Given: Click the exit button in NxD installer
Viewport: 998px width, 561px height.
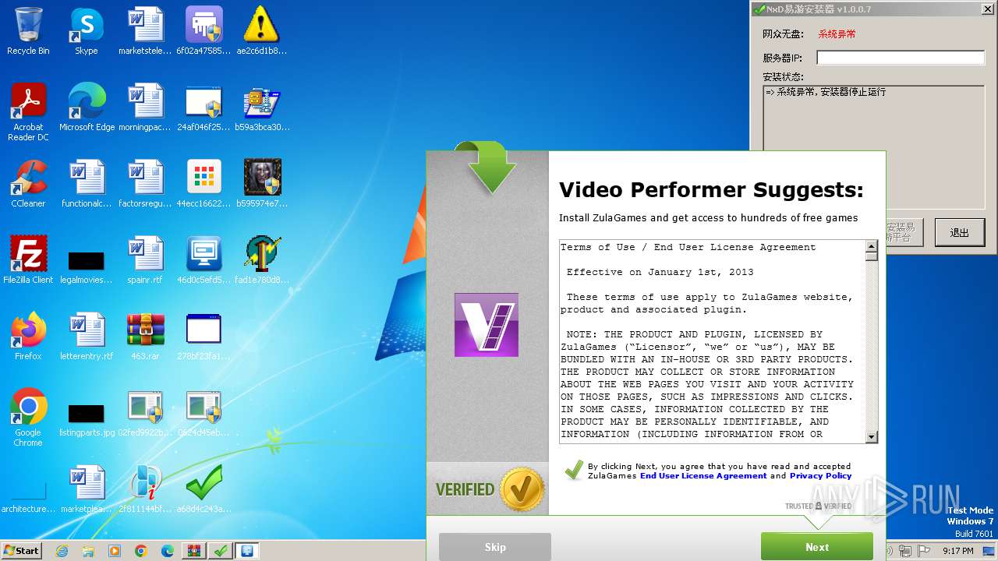Looking at the screenshot, I should pos(959,232).
